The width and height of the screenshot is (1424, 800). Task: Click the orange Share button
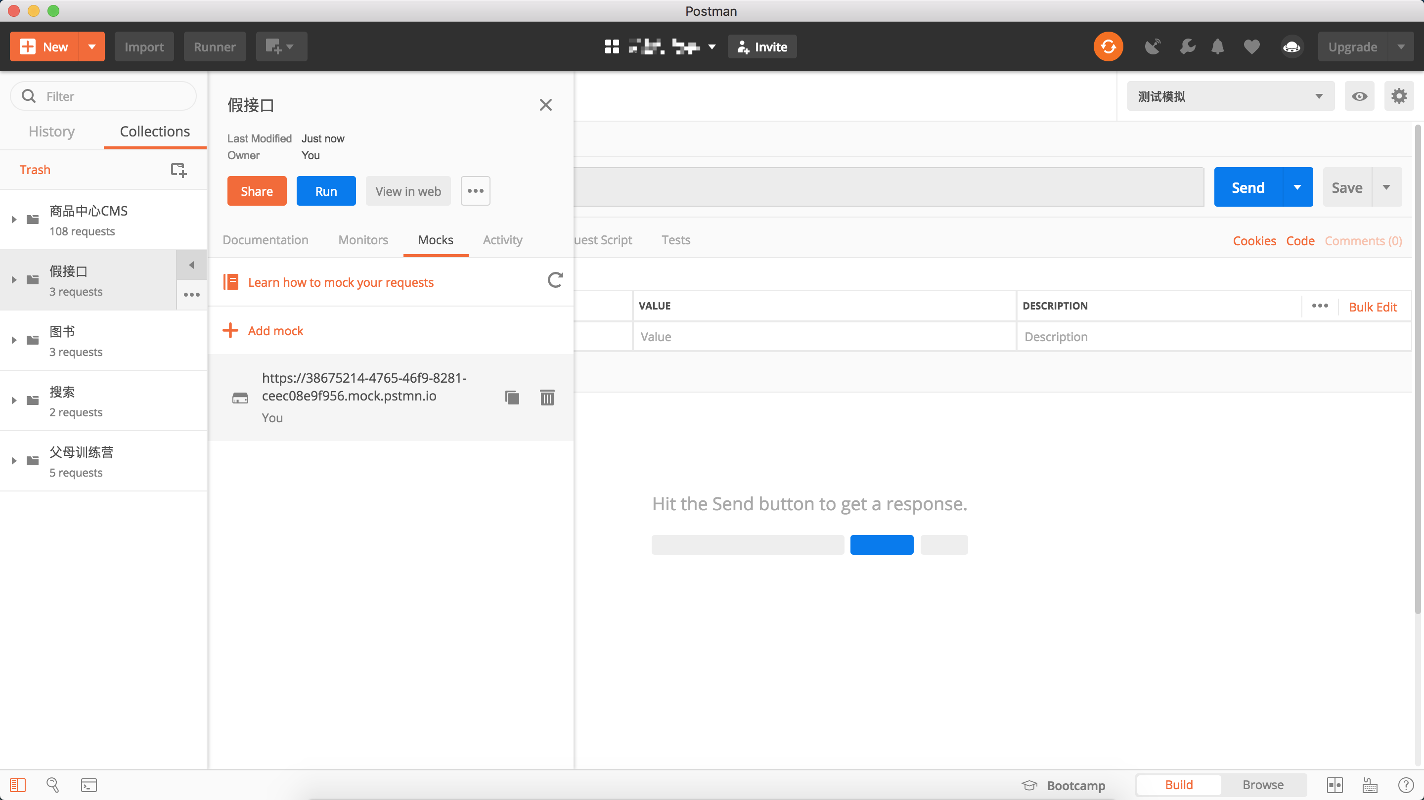point(257,191)
